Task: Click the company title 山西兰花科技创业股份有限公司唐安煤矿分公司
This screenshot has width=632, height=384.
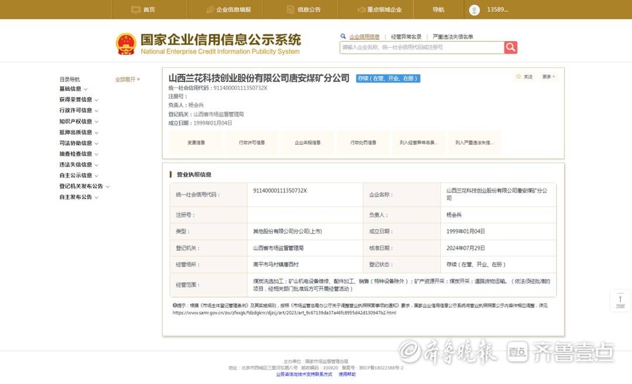Action: [259, 78]
